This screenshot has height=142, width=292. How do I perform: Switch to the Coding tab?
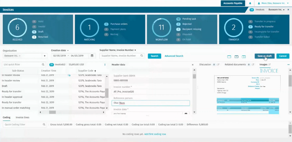pos(7,117)
